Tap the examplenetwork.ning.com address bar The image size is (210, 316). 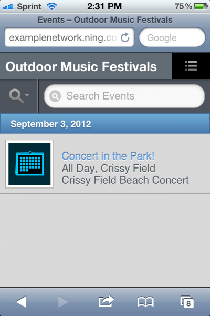point(69,37)
